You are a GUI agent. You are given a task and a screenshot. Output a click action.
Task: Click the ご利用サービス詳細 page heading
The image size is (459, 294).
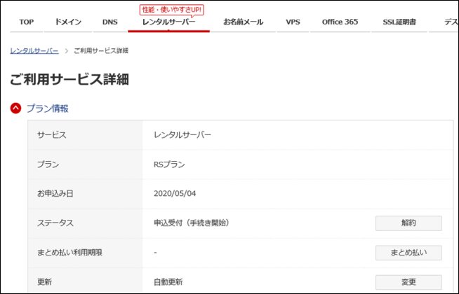click(69, 79)
